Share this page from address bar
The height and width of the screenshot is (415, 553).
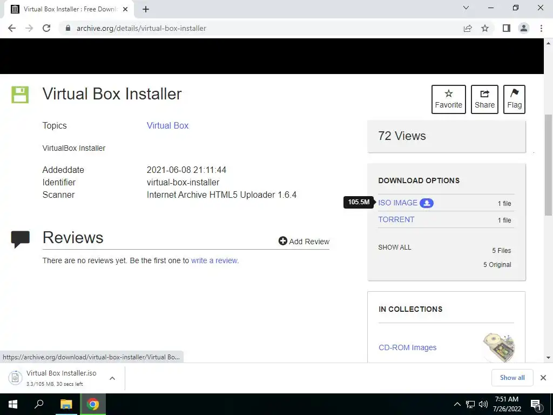468,28
